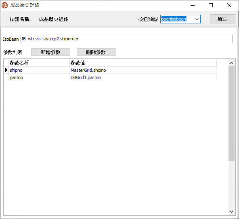
Task: Click the 刪除參數 button
Action: pos(96,52)
